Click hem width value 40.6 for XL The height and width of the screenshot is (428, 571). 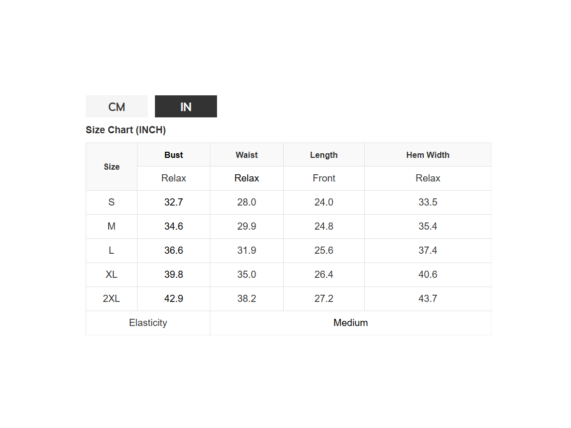(x=428, y=275)
